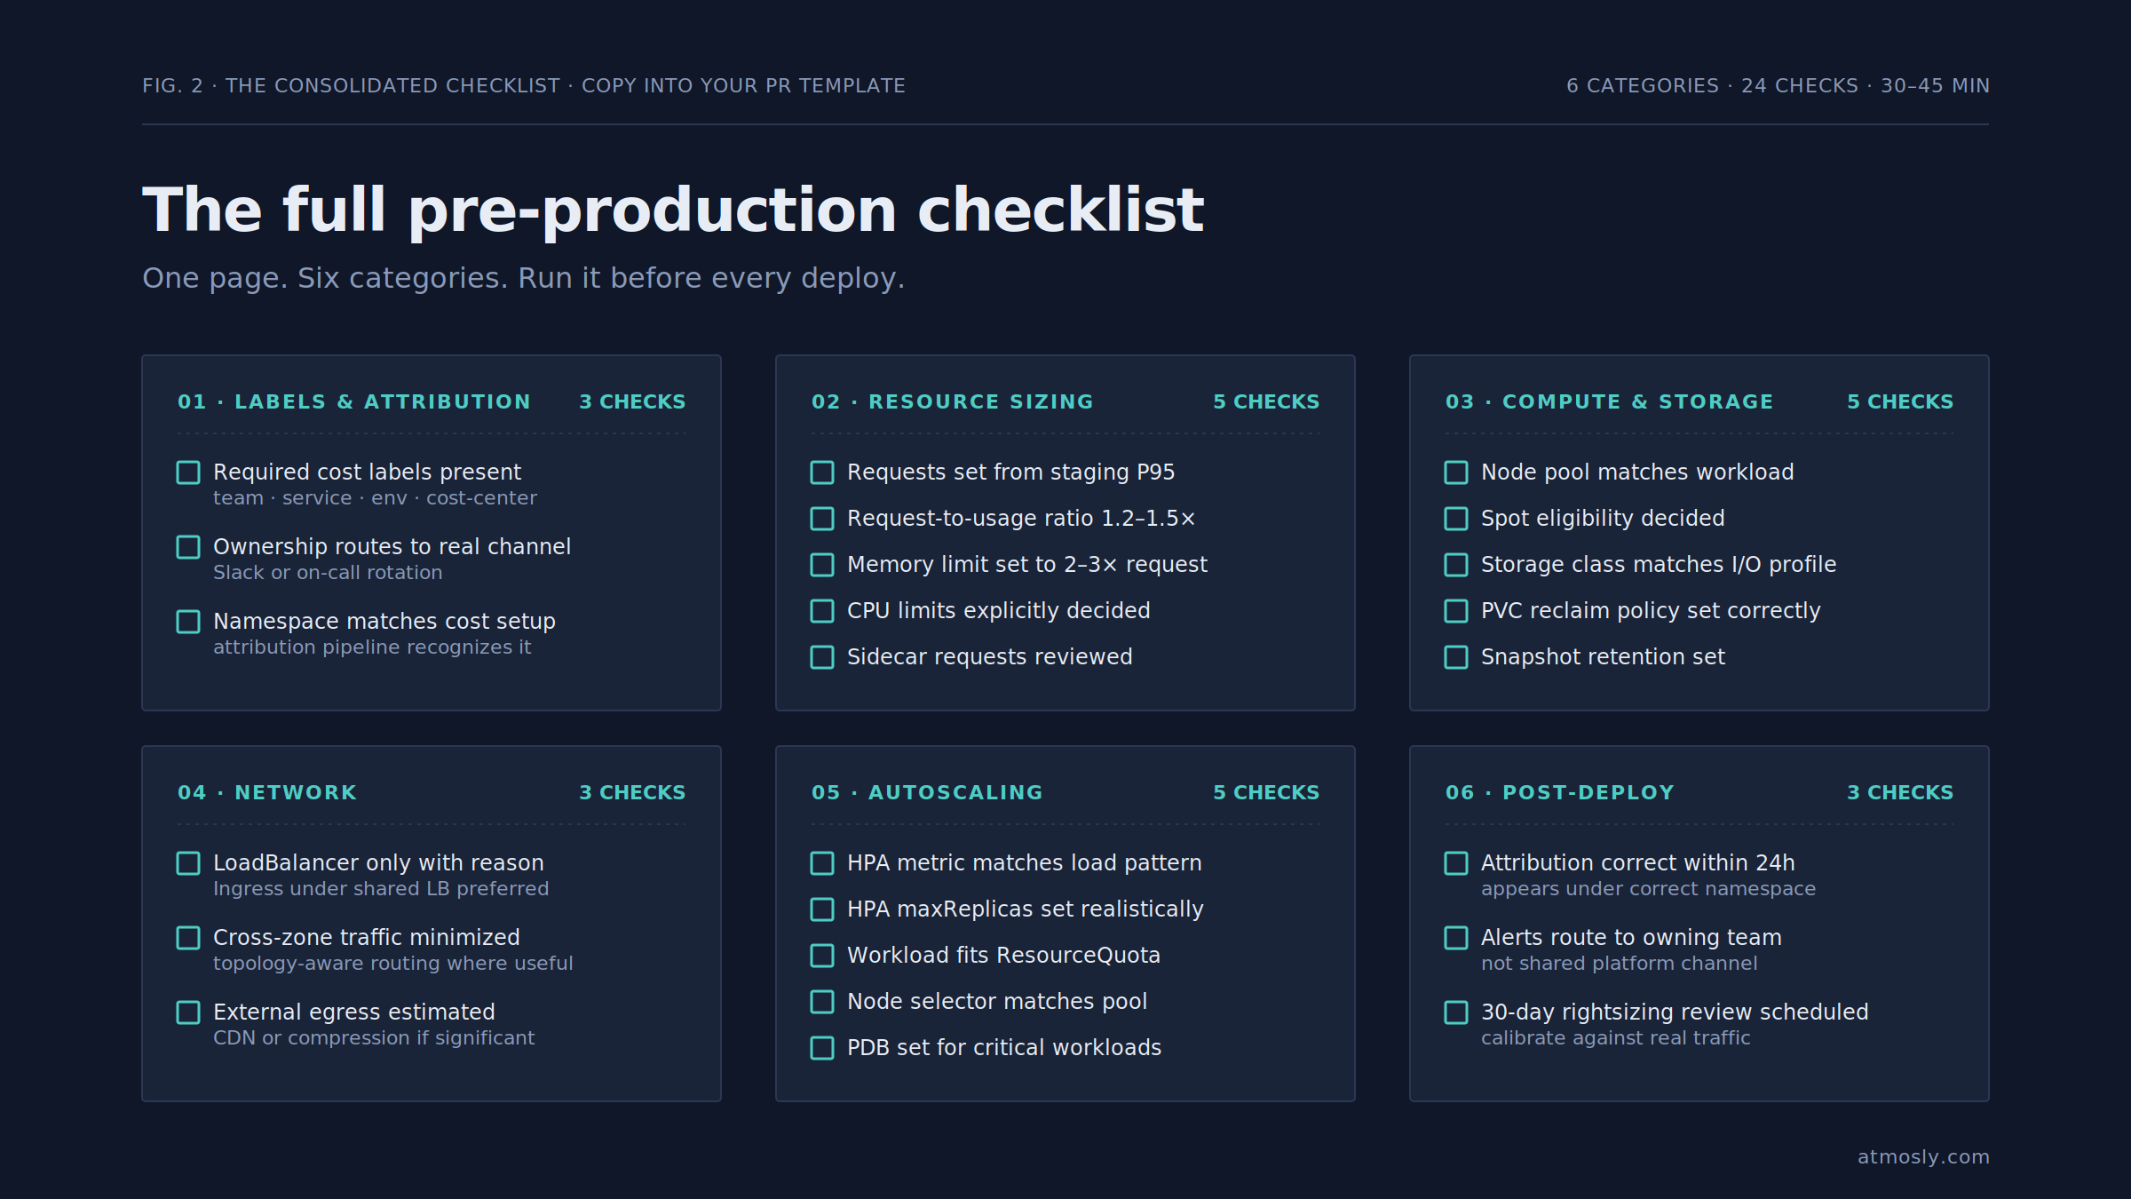The width and height of the screenshot is (2131, 1199).
Task: Tick 'PVC reclaim policy set correctly' checkbox
Action: 1456,611
